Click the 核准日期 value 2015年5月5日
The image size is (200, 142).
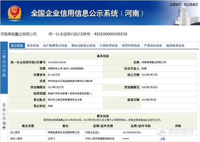coord(149,100)
